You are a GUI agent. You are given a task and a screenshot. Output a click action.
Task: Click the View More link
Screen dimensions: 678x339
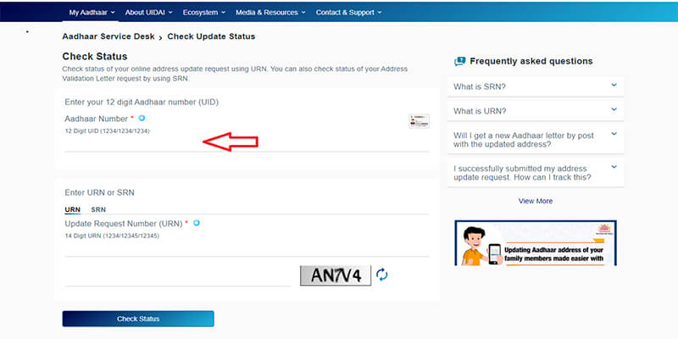pyautogui.click(x=536, y=201)
